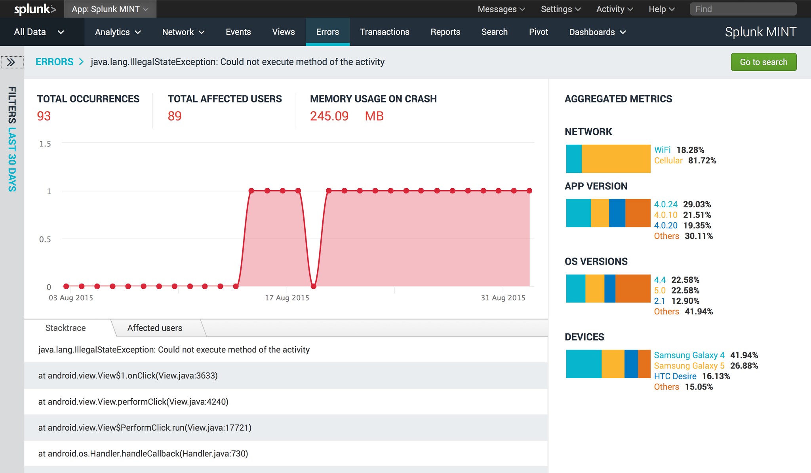Click the breadcrumb arrow after ERRORS
This screenshot has height=473, width=811.
coord(81,62)
